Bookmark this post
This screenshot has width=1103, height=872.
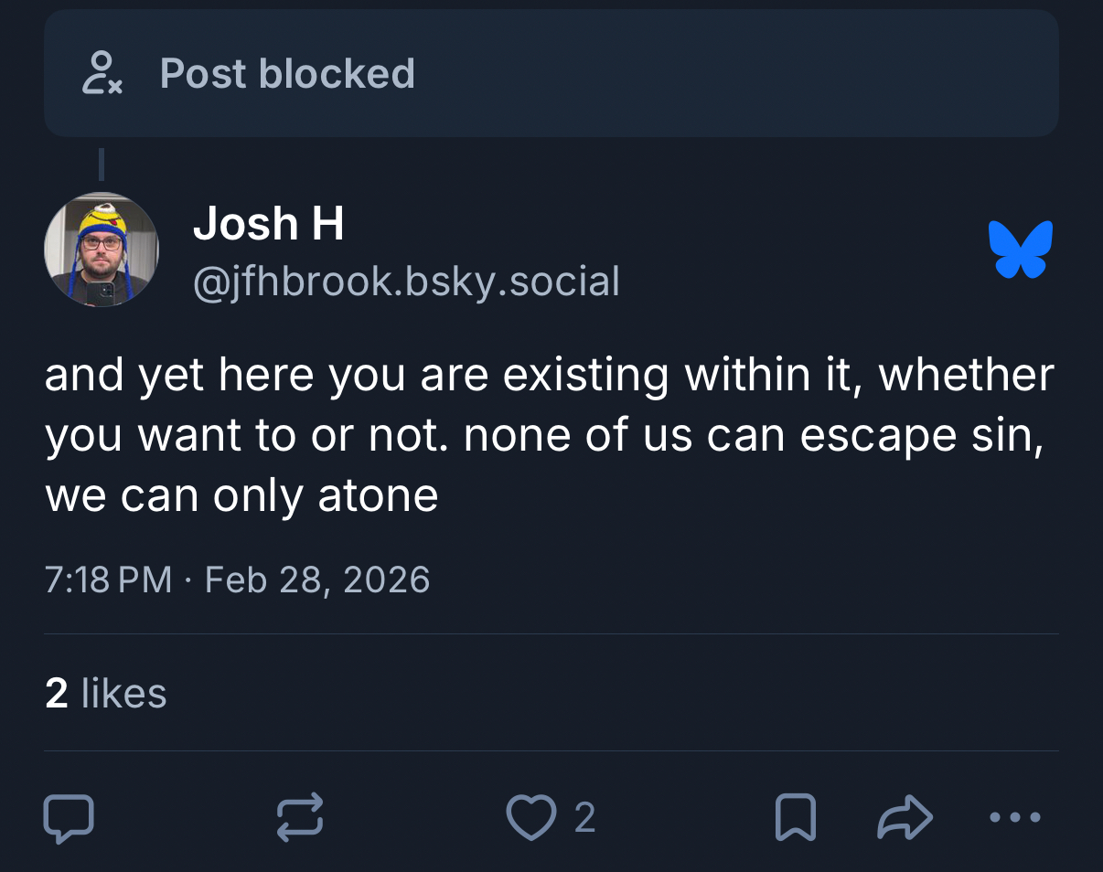click(795, 816)
